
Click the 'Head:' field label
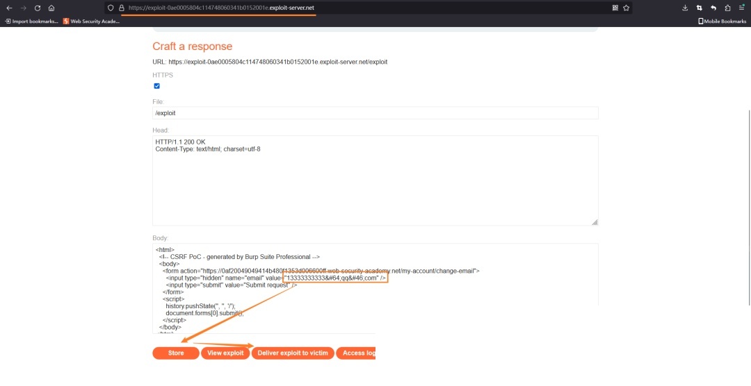coord(161,130)
